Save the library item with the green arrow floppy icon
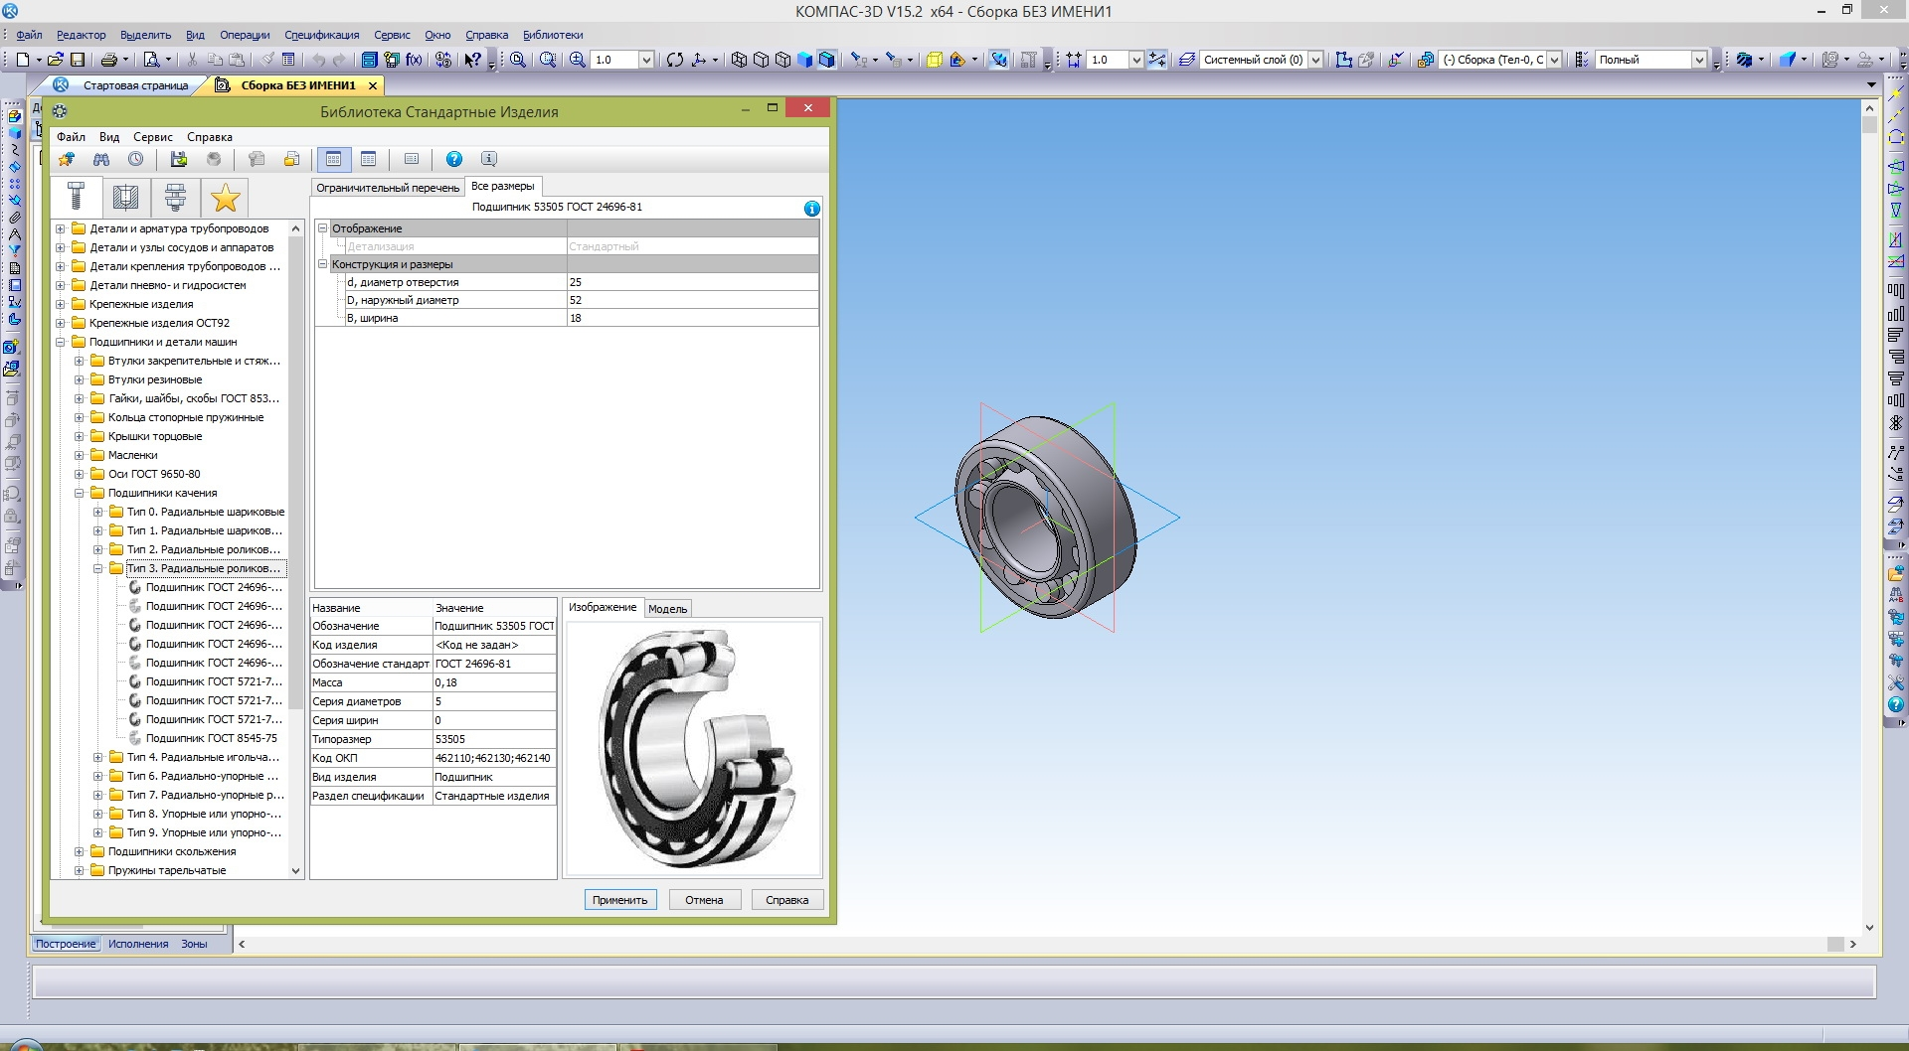 [179, 159]
